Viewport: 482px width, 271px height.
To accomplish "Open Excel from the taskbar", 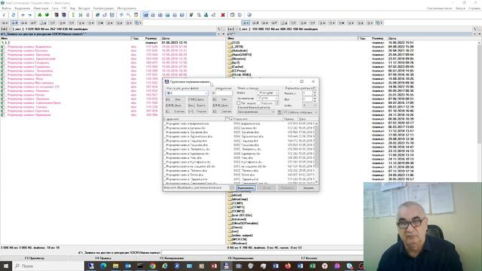I will tap(313, 266).
